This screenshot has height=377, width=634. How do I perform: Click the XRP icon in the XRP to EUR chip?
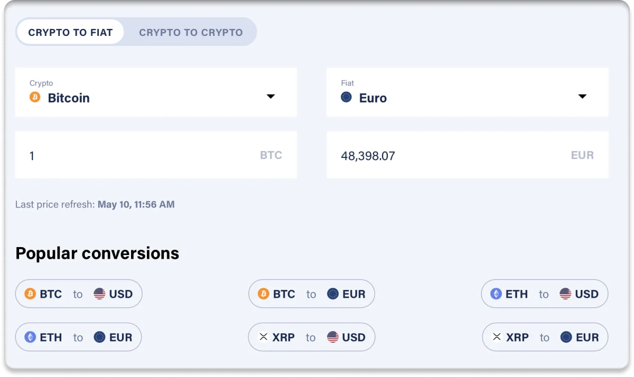497,337
